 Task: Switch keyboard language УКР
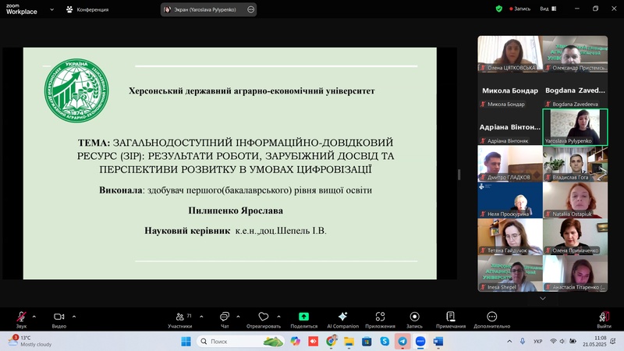[x=538, y=341]
